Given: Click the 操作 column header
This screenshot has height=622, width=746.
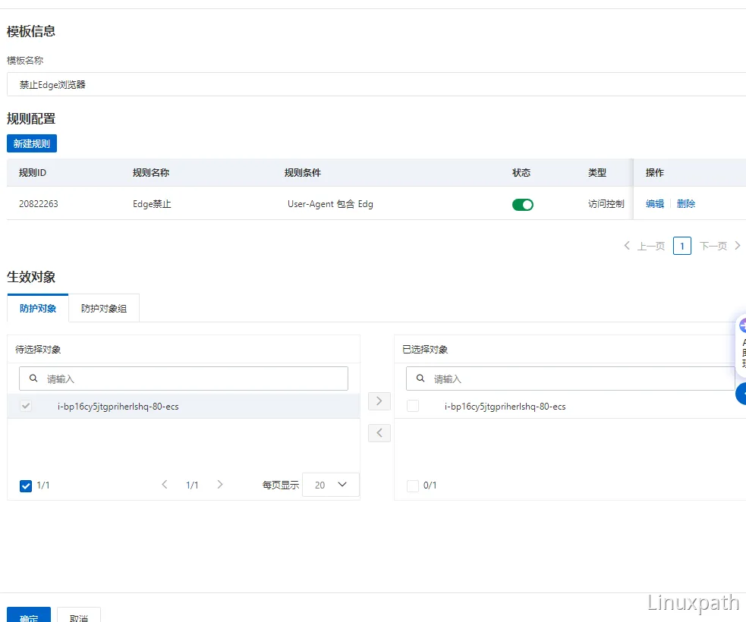Looking at the screenshot, I should (655, 173).
